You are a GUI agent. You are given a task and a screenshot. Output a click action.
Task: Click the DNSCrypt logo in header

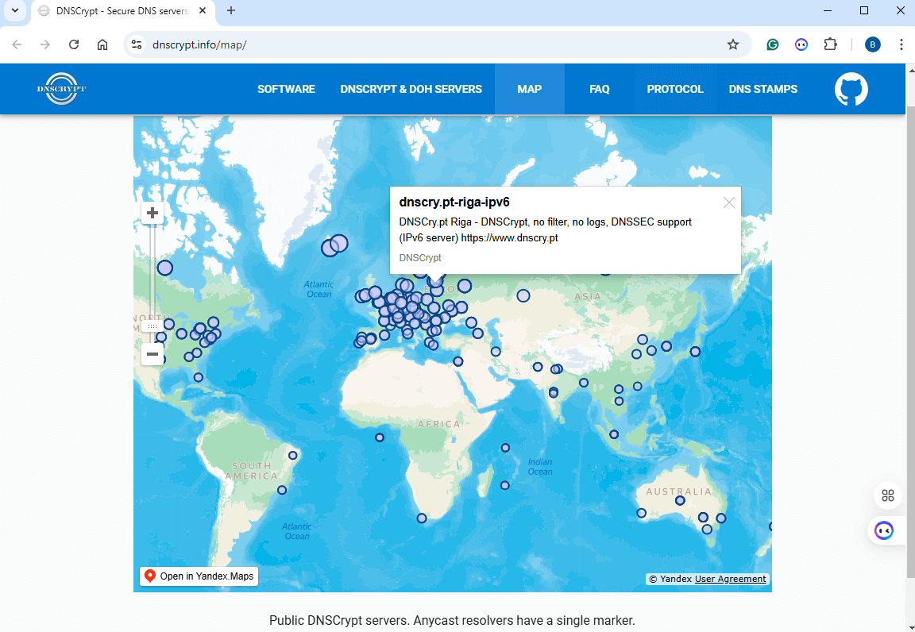click(61, 89)
